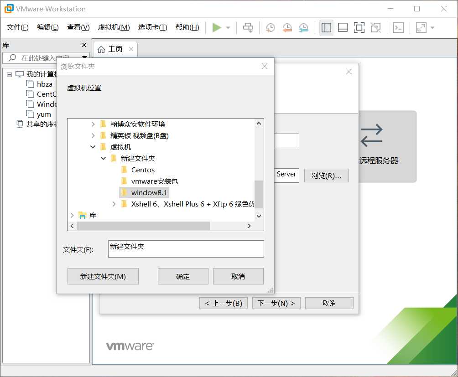Open the 帮助(H) menu
The width and height of the screenshot is (458, 377).
(x=187, y=27)
